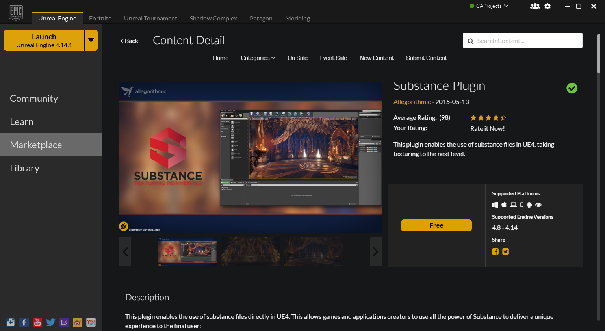
Task: View New Content
Action: pyautogui.click(x=377, y=58)
